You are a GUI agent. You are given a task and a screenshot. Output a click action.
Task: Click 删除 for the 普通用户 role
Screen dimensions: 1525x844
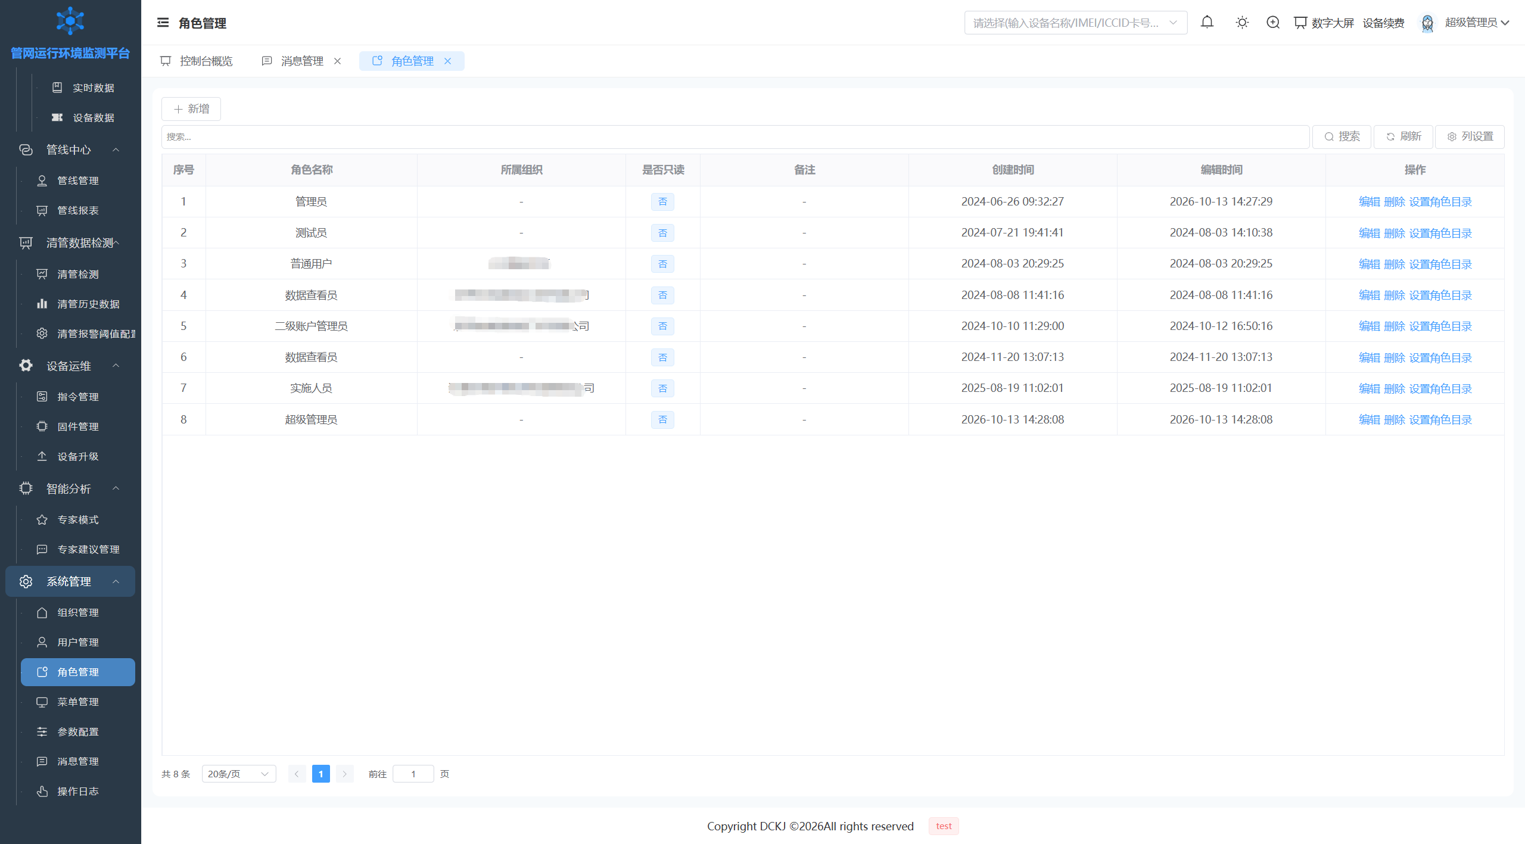(x=1394, y=264)
